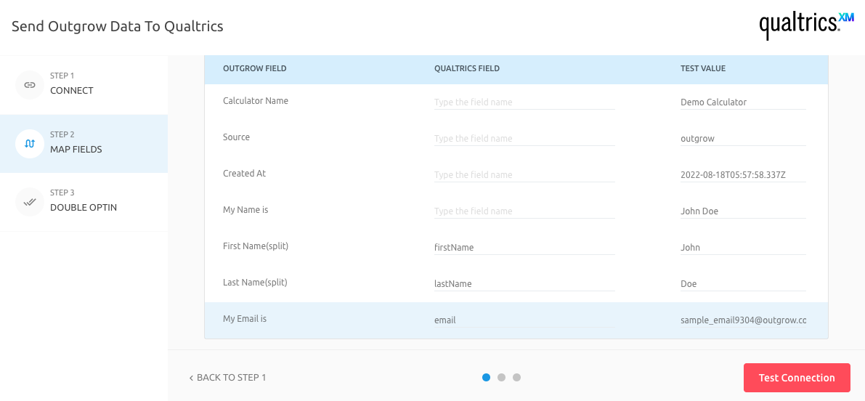The height and width of the screenshot is (401, 865).
Task: Click the Created At row label
Action: tap(244, 173)
